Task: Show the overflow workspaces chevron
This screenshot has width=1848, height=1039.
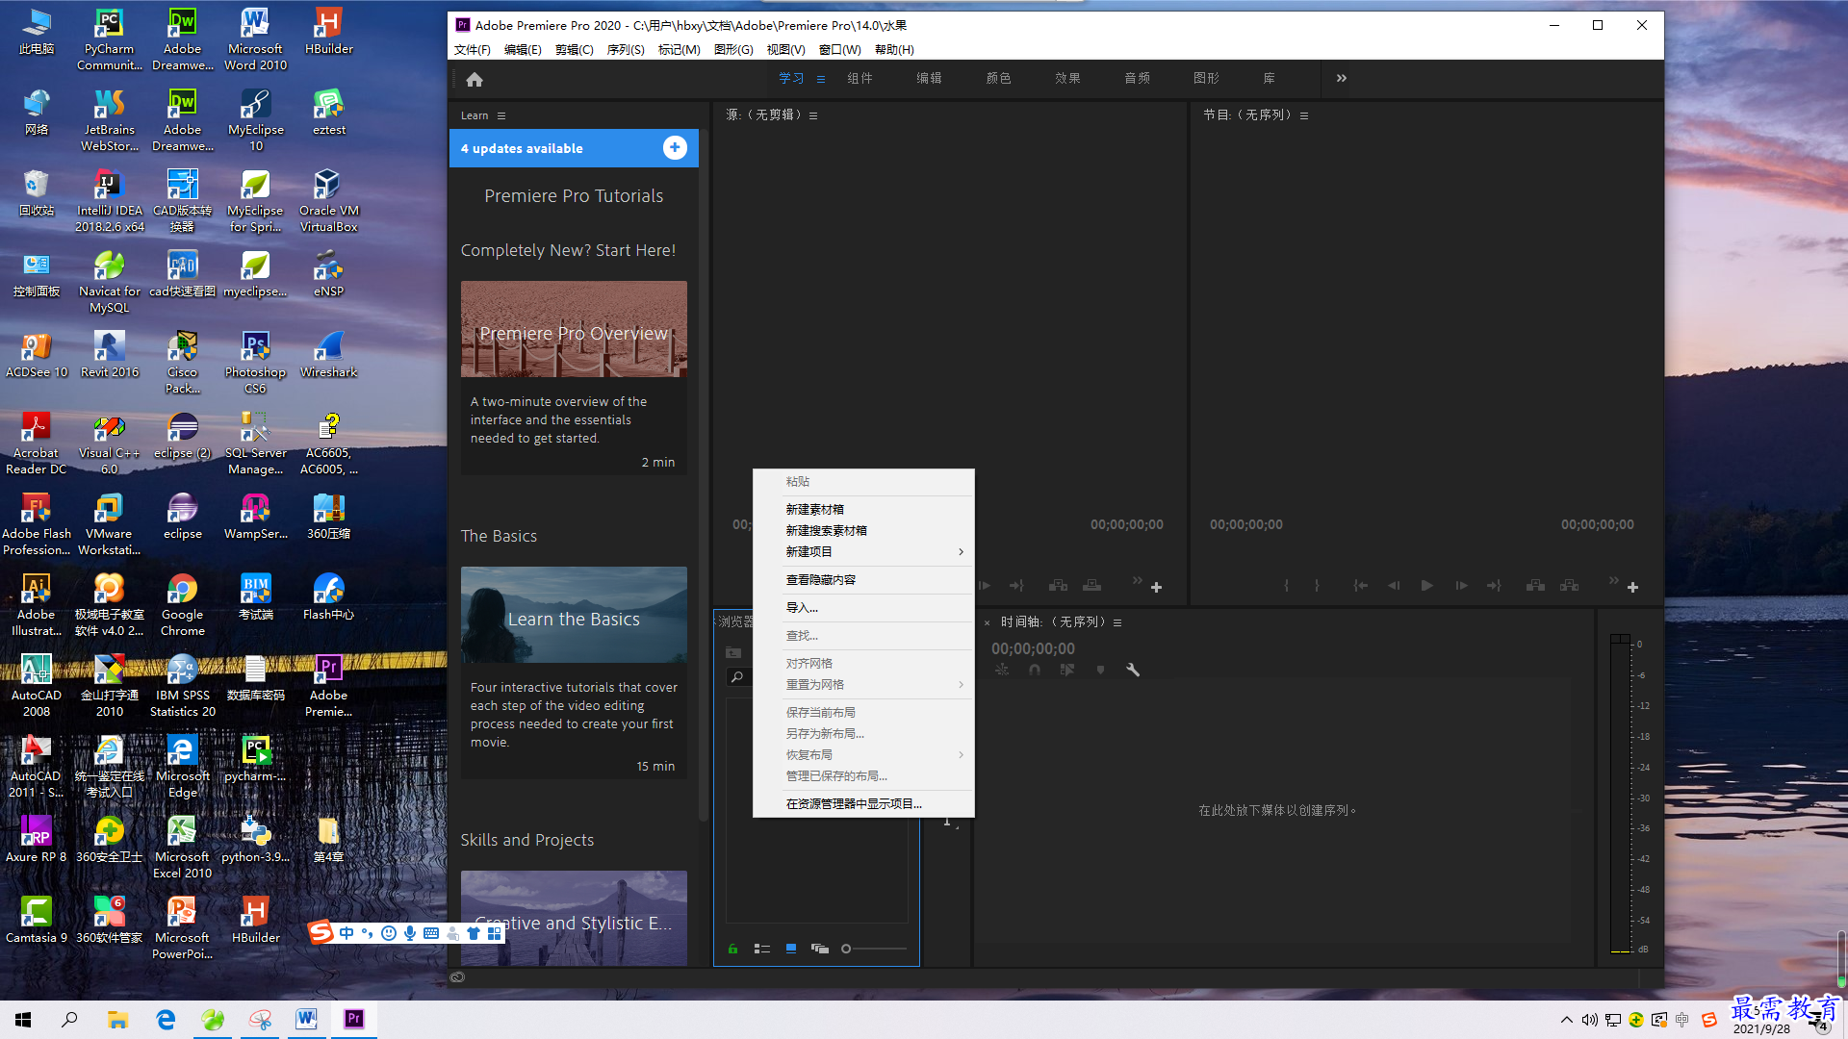Action: (x=1342, y=78)
